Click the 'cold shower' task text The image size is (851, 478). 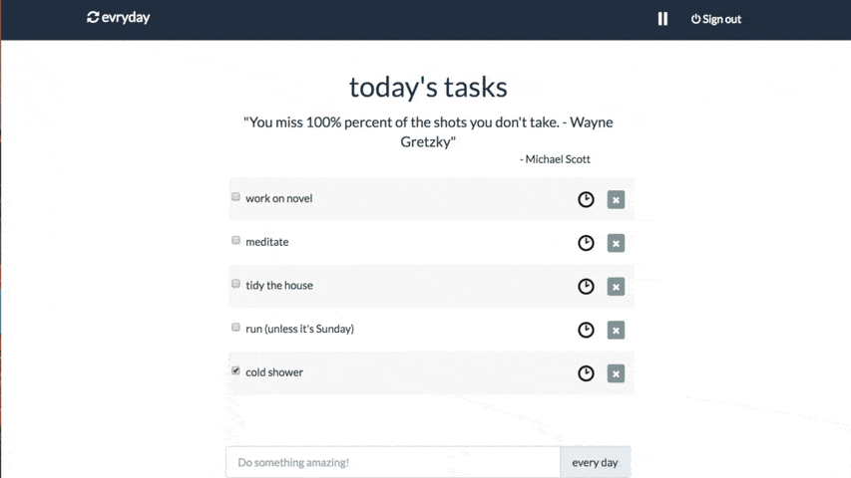click(274, 372)
